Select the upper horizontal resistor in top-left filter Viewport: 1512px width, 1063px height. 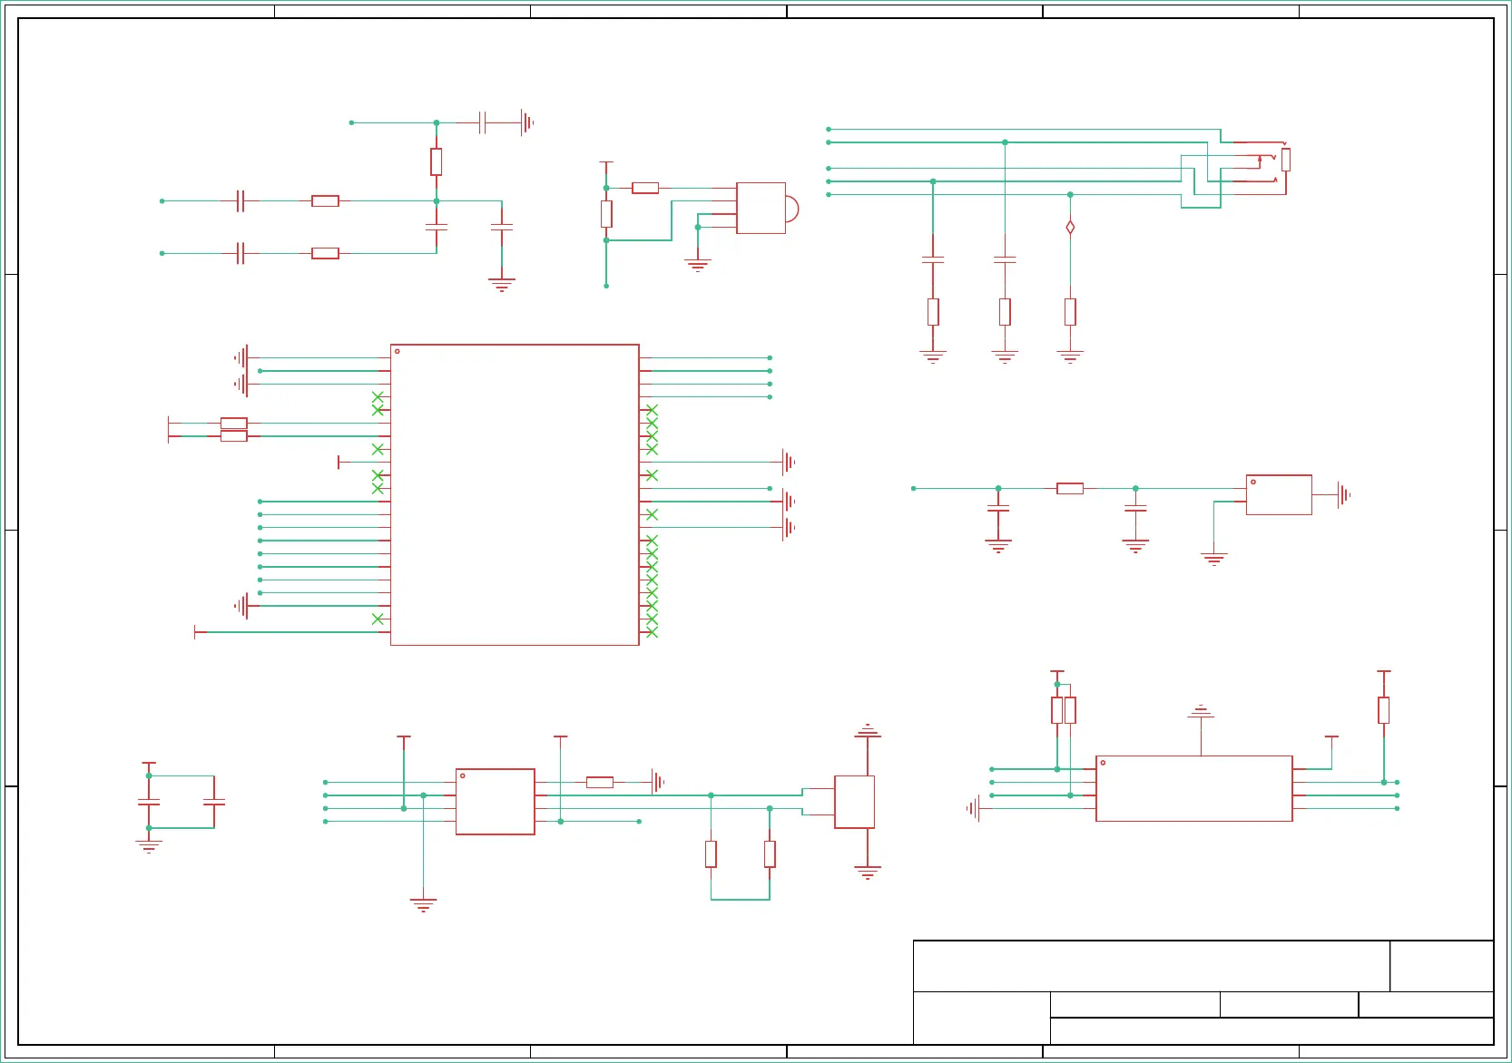click(x=325, y=200)
